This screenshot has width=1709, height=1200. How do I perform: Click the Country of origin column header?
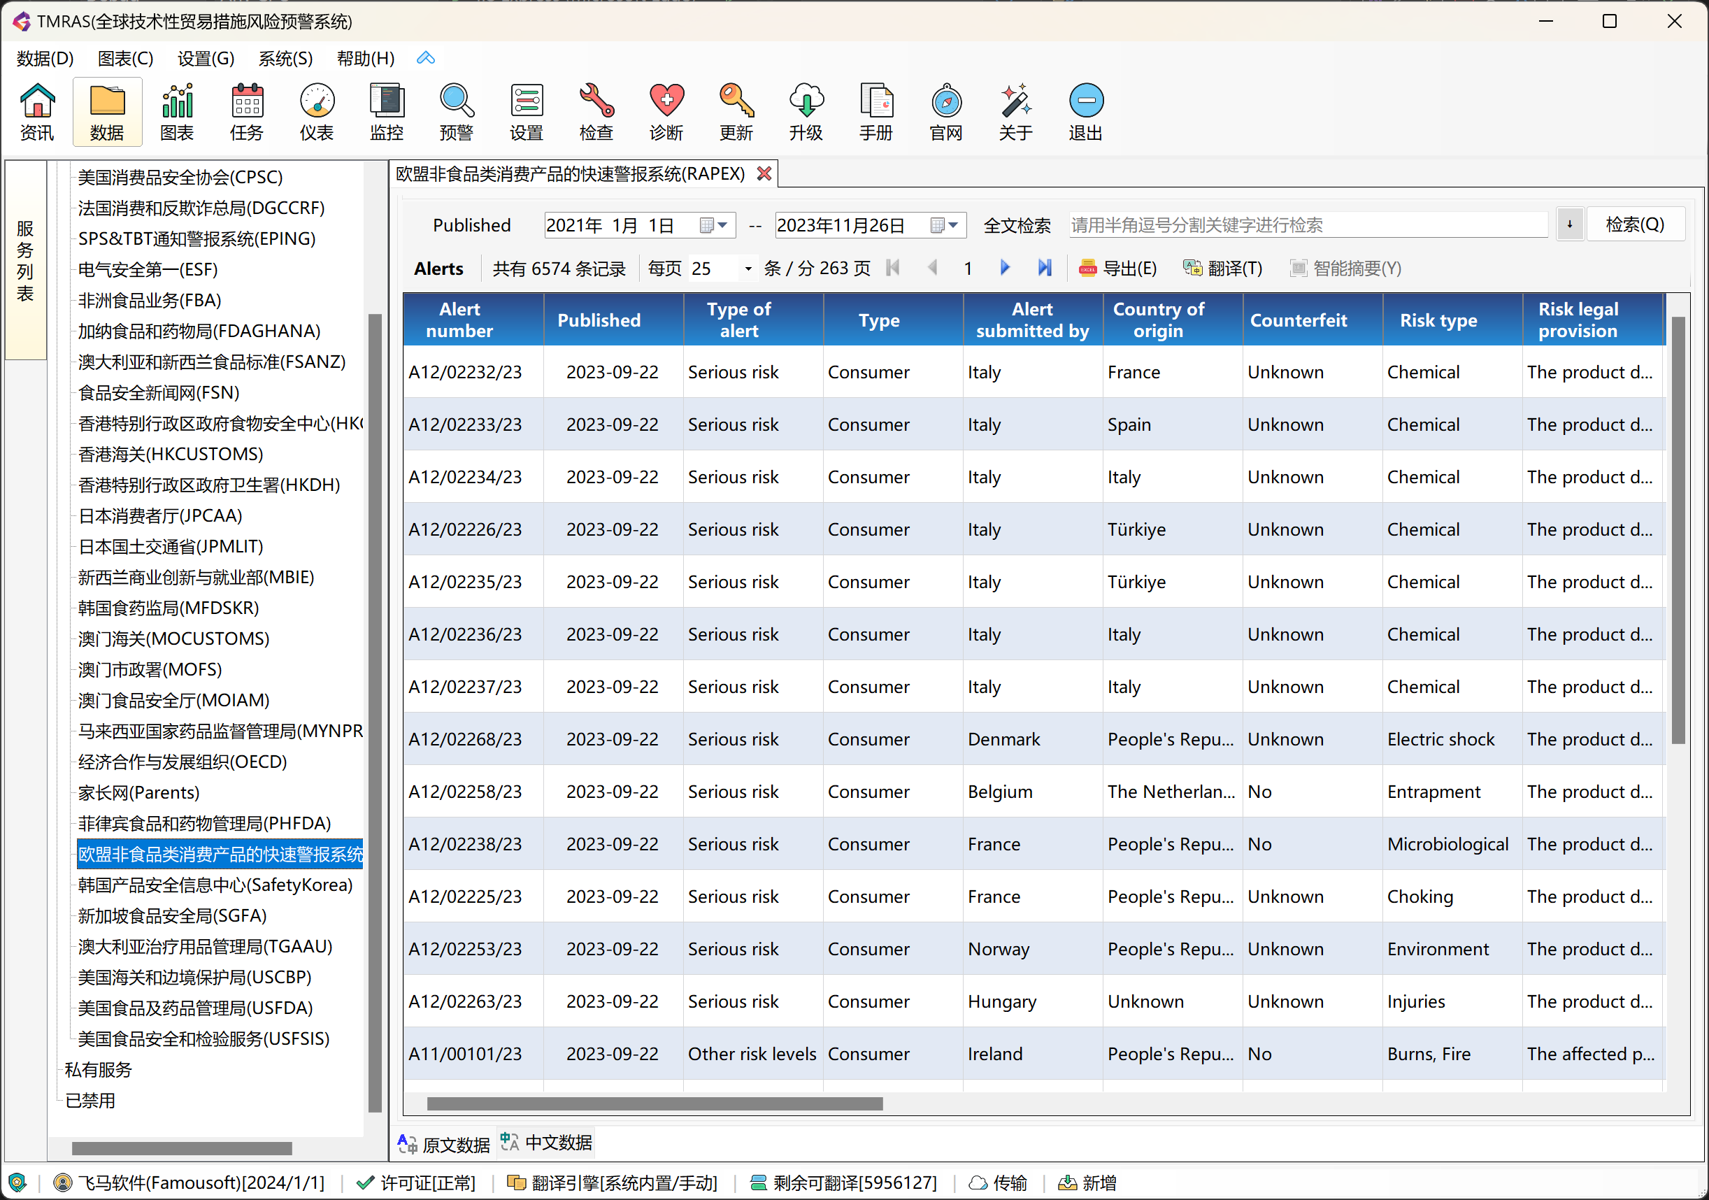tap(1173, 320)
